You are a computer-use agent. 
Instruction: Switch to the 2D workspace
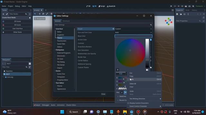(89, 6)
